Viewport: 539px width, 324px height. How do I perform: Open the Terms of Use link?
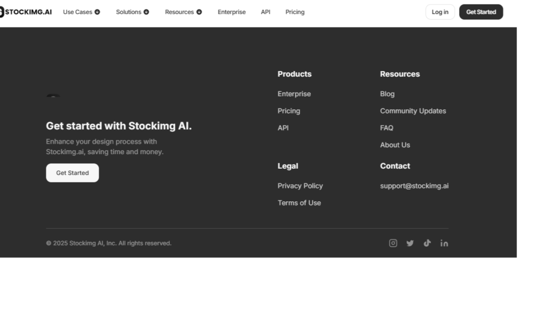coord(299,203)
